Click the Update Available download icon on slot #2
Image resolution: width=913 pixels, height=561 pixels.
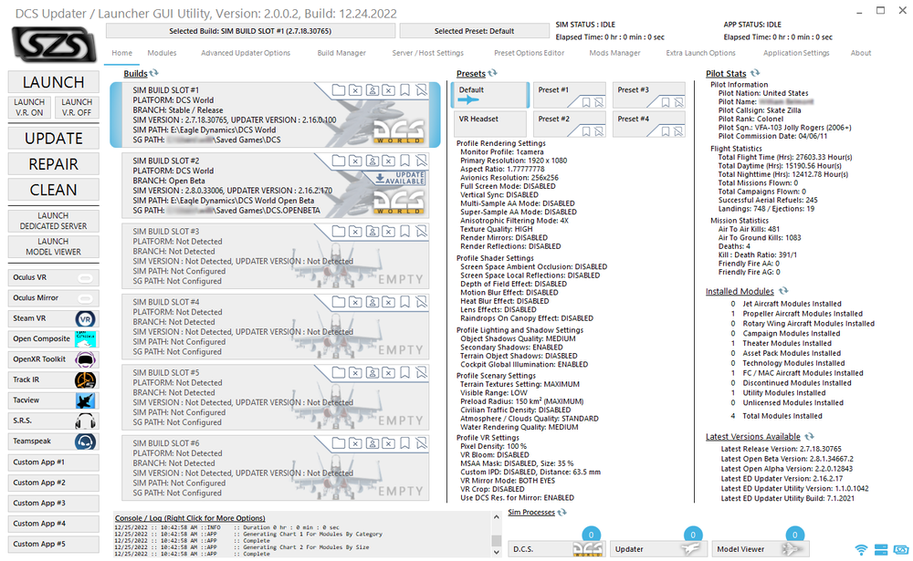coord(380,177)
